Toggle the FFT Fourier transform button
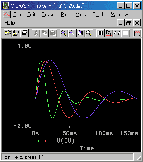The height and width of the screenshot is (162, 143). point(109,33)
